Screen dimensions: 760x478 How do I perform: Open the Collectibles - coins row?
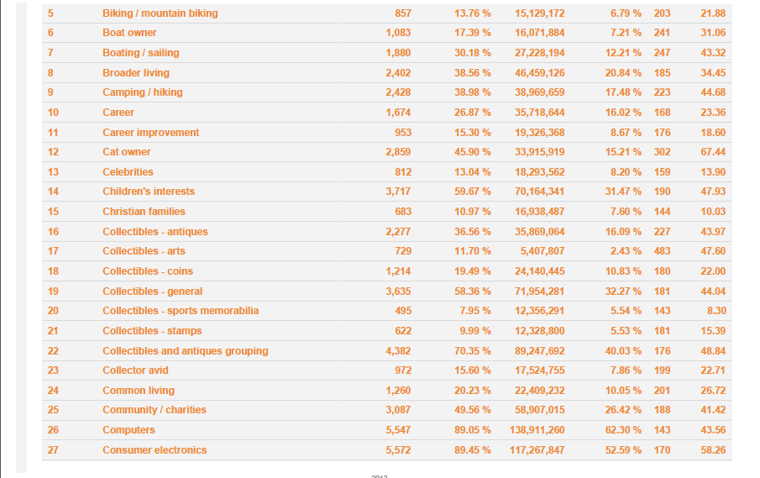pos(147,271)
